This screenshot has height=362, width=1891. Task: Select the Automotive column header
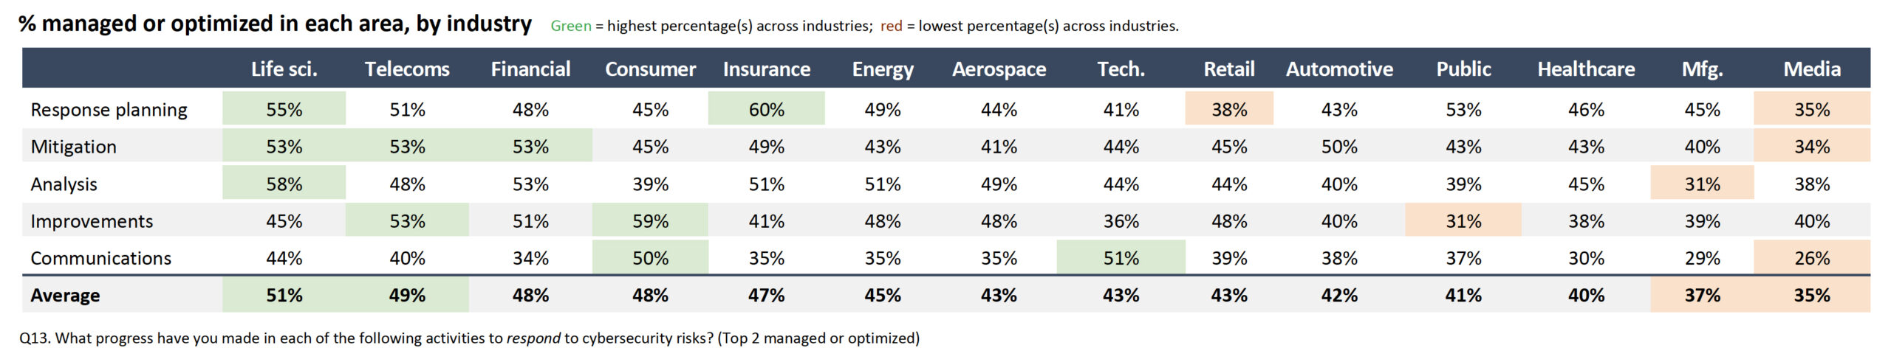click(x=1339, y=69)
